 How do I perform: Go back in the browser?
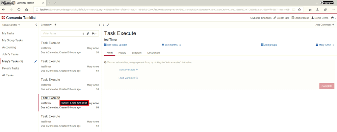coord(3,9)
